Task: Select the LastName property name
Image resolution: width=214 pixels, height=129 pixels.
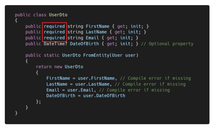Action: (96, 32)
